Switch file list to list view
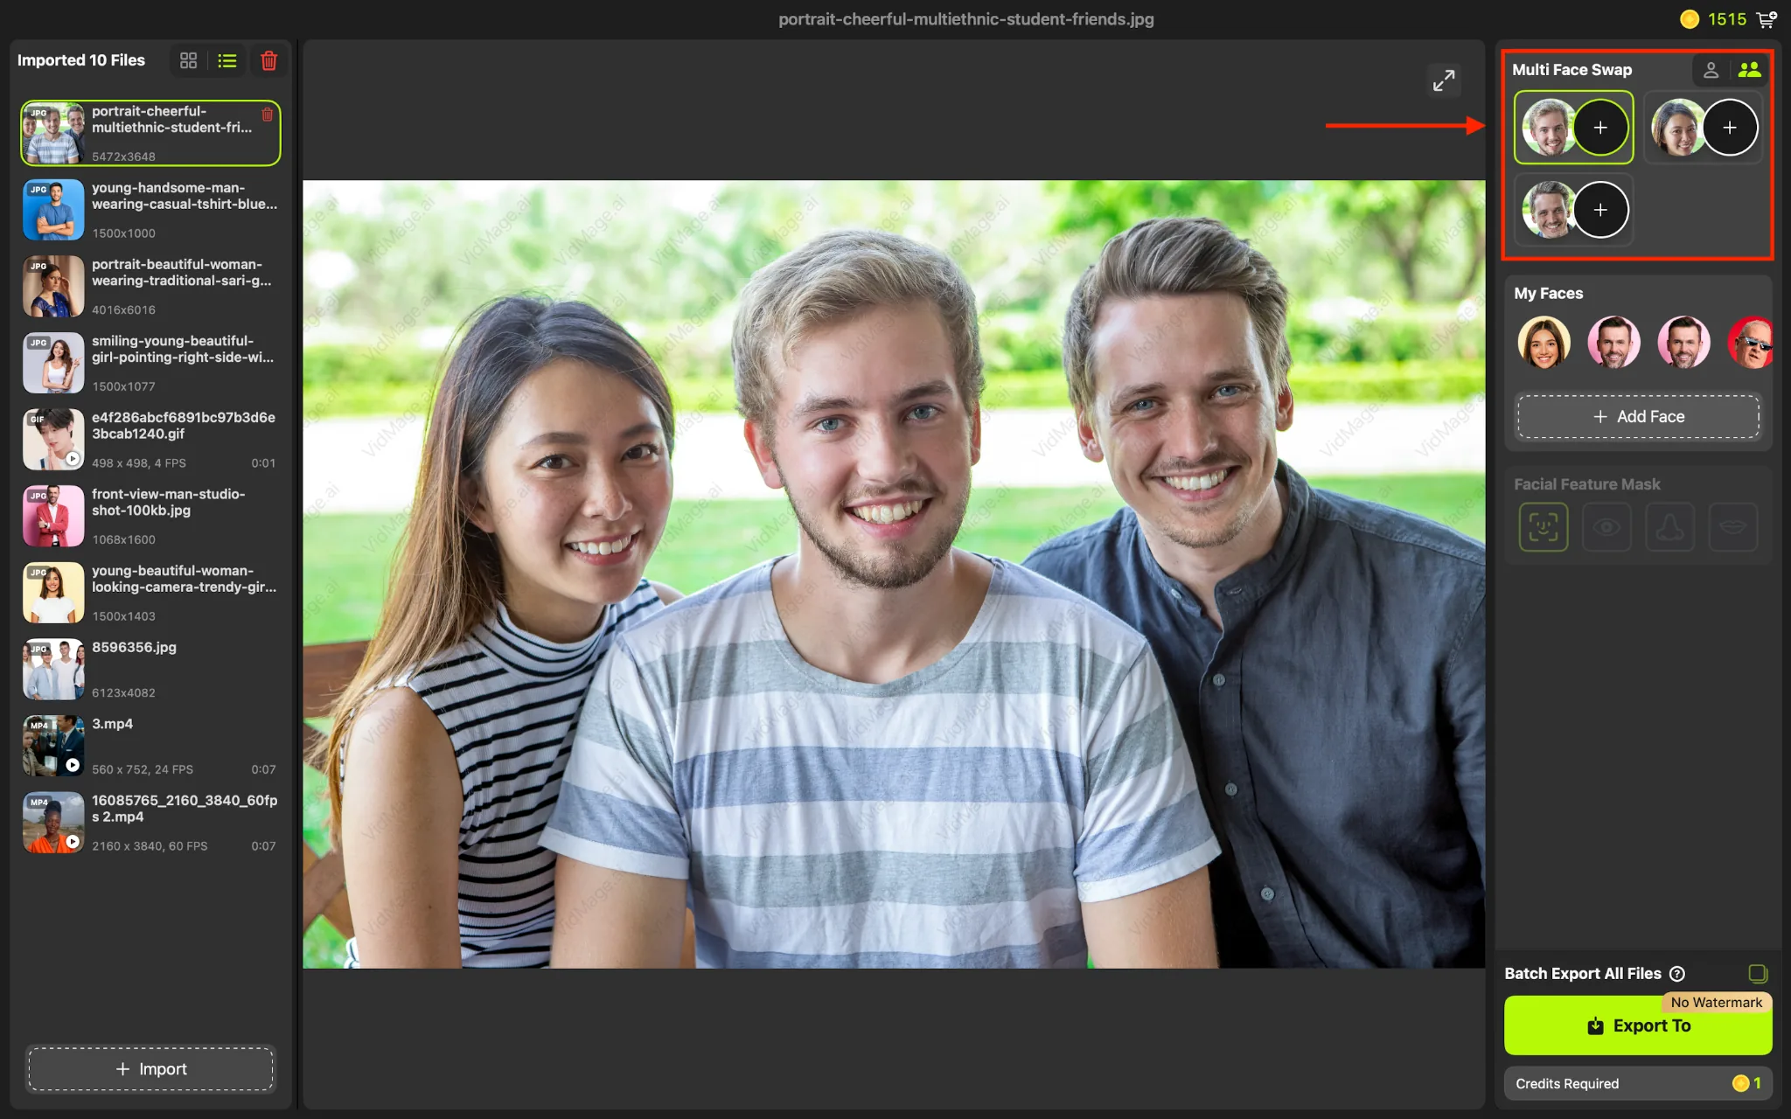 (227, 60)
